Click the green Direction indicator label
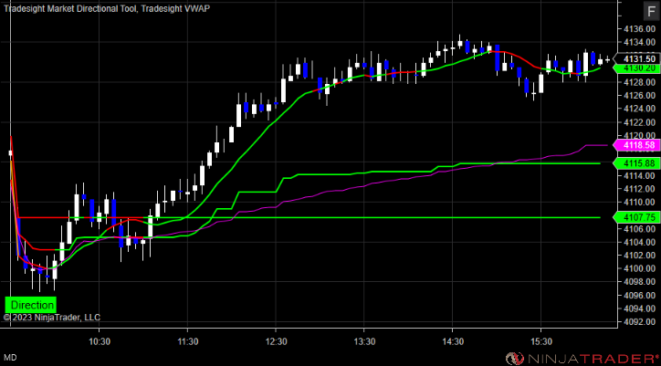This screenshot has width=661, height=366. coord(31,305)
